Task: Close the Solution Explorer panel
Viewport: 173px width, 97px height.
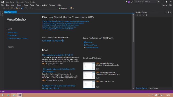Action: (x=171, y=12)
